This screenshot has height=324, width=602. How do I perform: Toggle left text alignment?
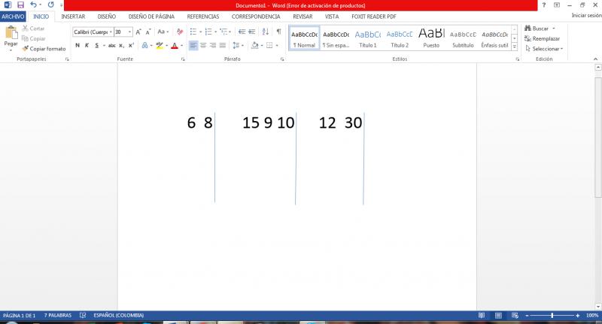point(193,45)
